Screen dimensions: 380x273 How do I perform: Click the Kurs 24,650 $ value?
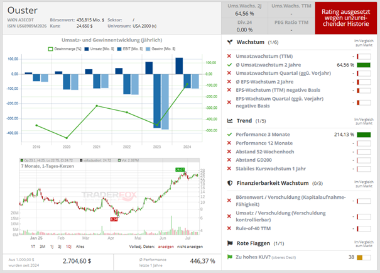(85, 26)
